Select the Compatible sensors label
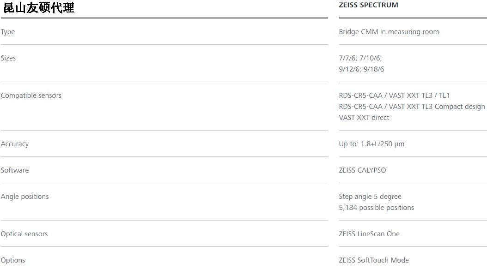 [x=31, y=96]
